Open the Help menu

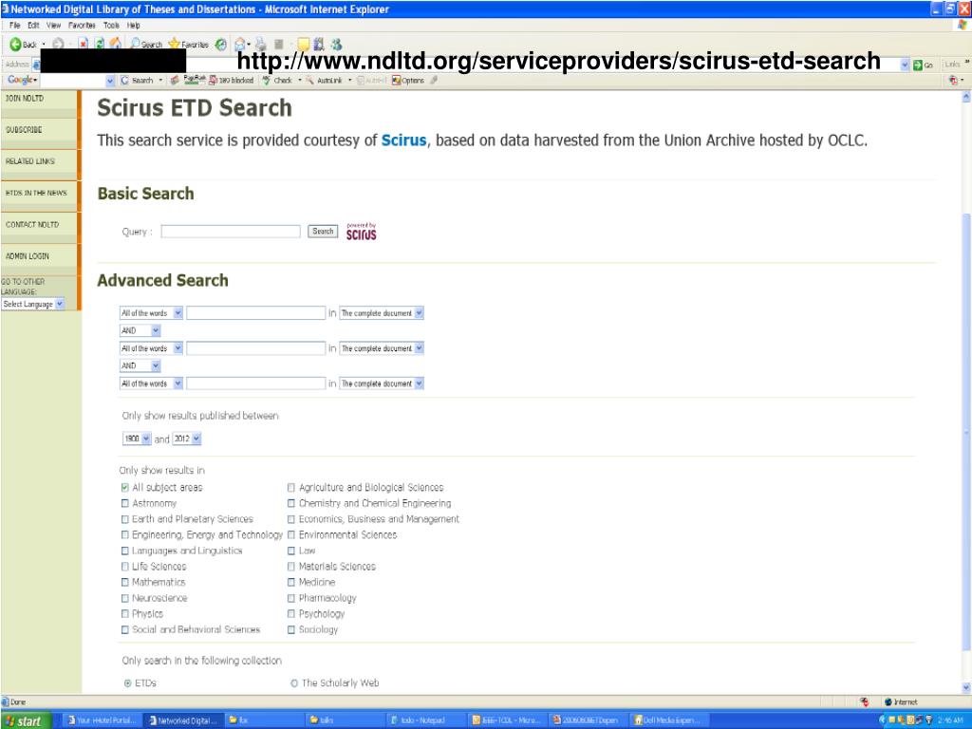(x=133, y=26)
